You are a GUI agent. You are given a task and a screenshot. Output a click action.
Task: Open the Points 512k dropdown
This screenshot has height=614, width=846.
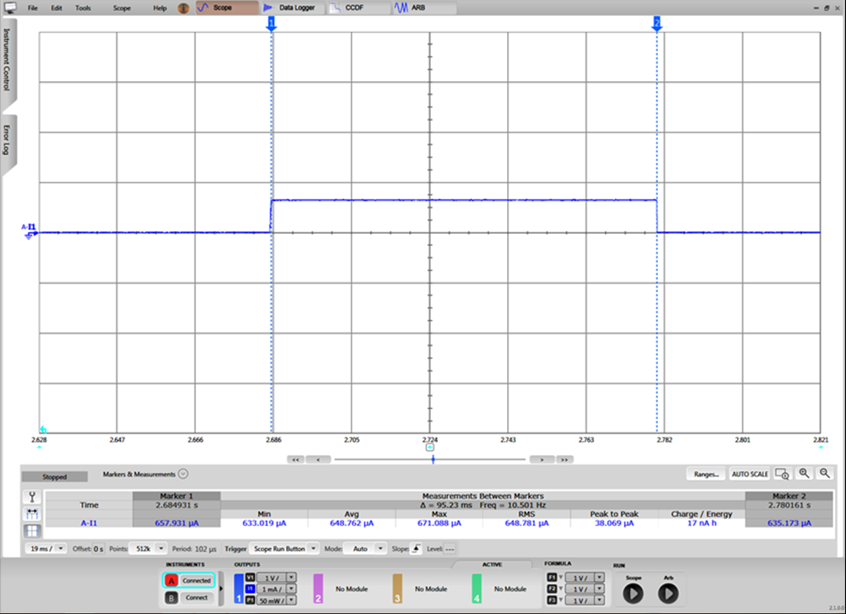(148, 548)
